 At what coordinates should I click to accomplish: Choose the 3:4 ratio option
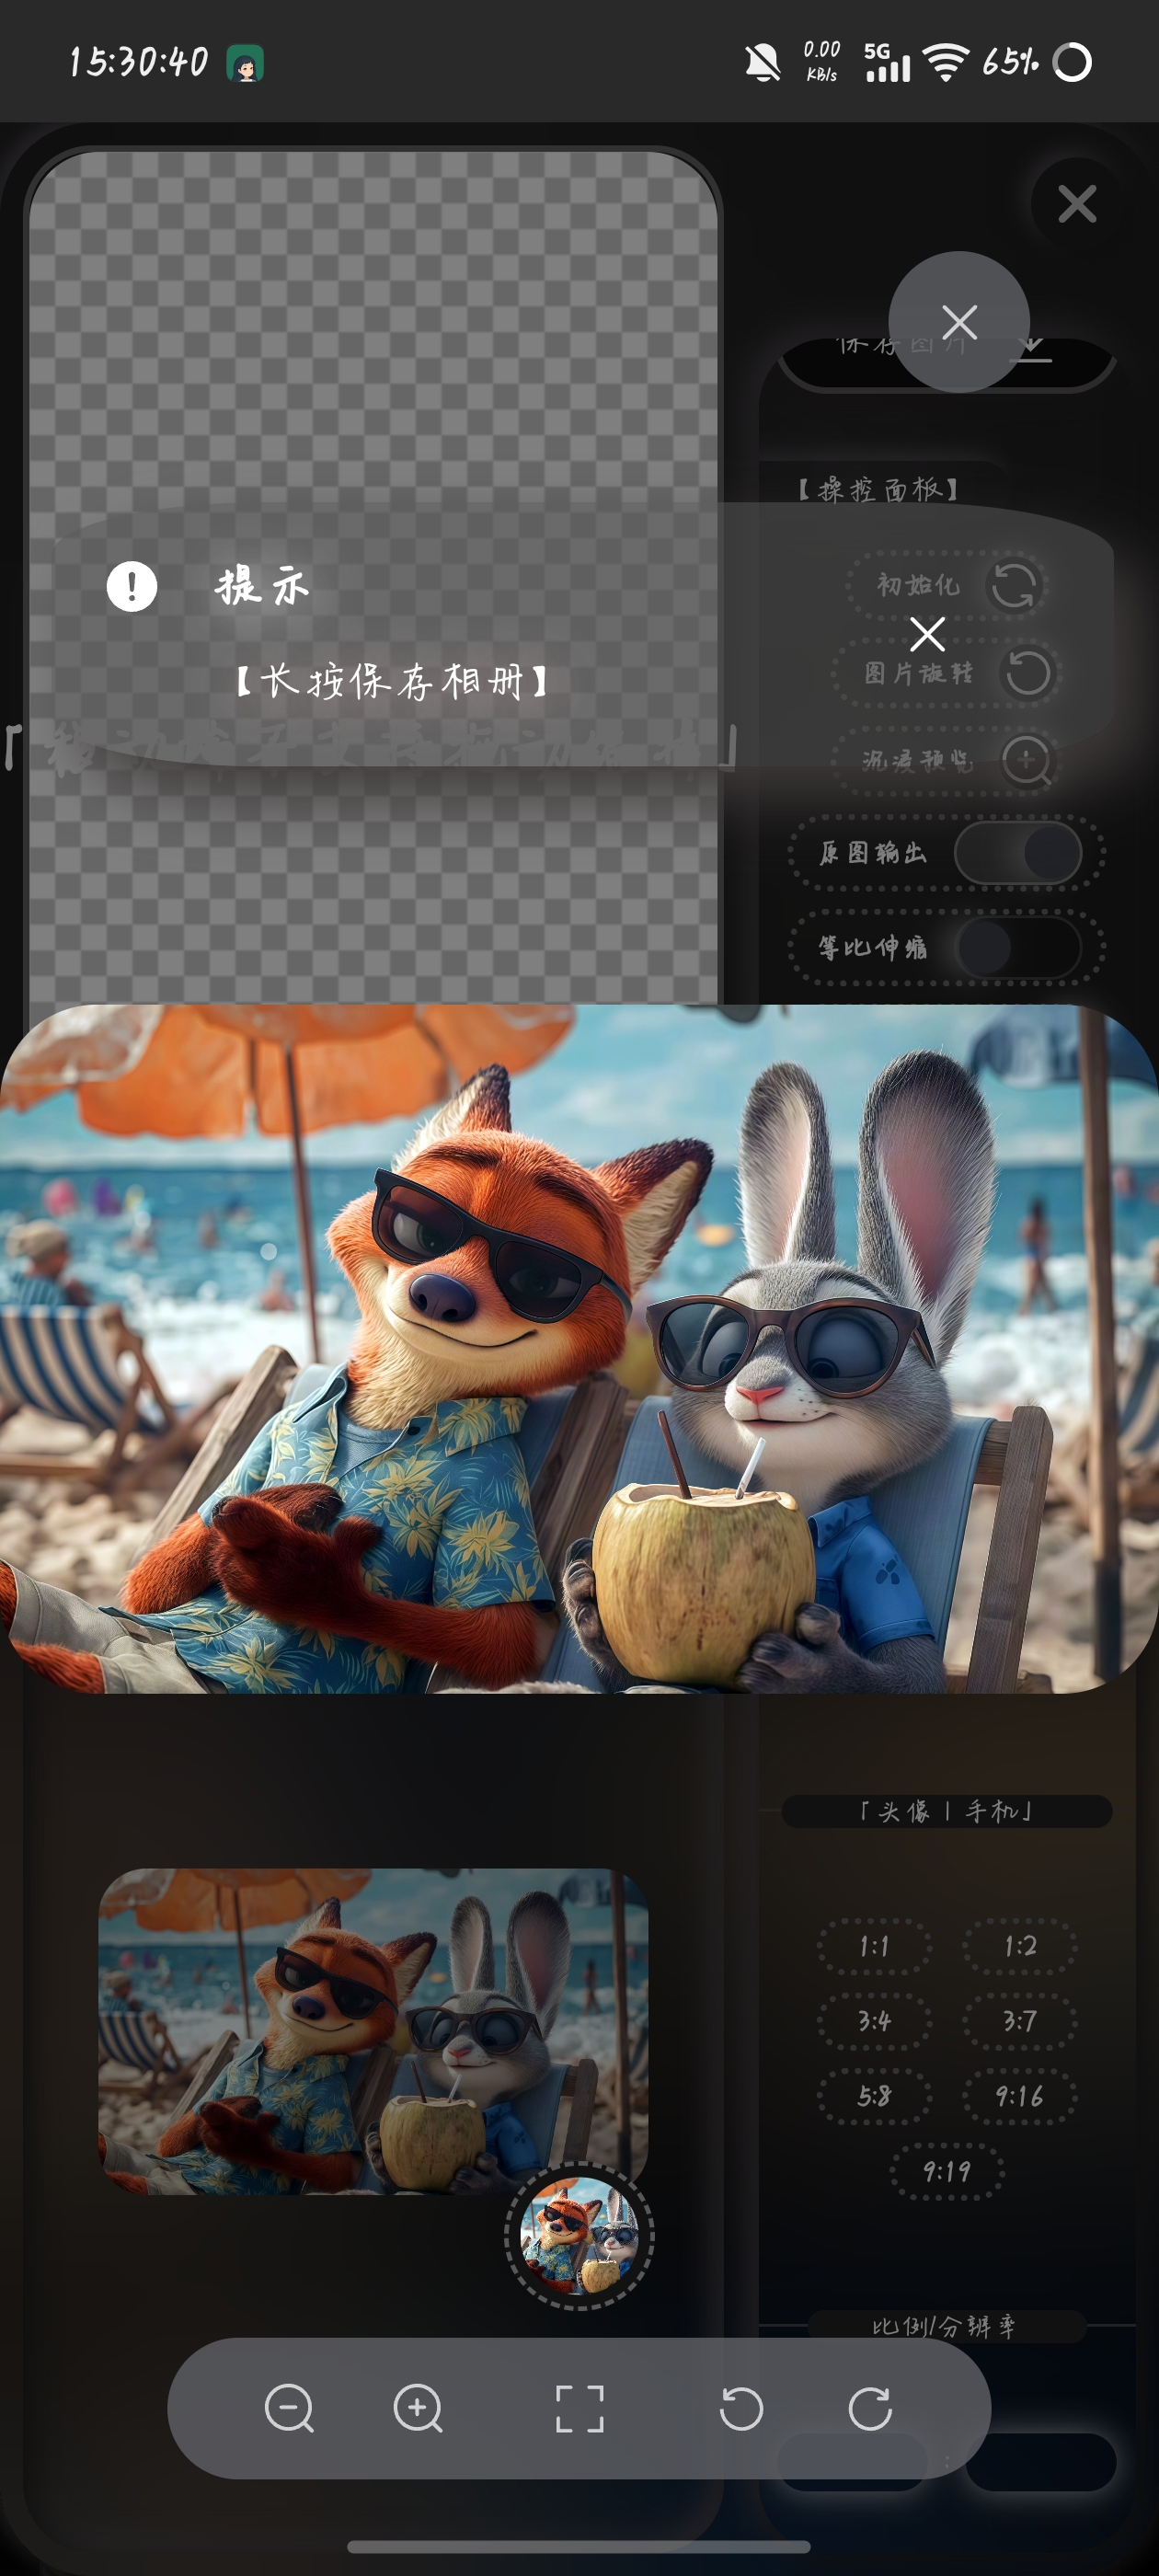(x=874, y=2021)
